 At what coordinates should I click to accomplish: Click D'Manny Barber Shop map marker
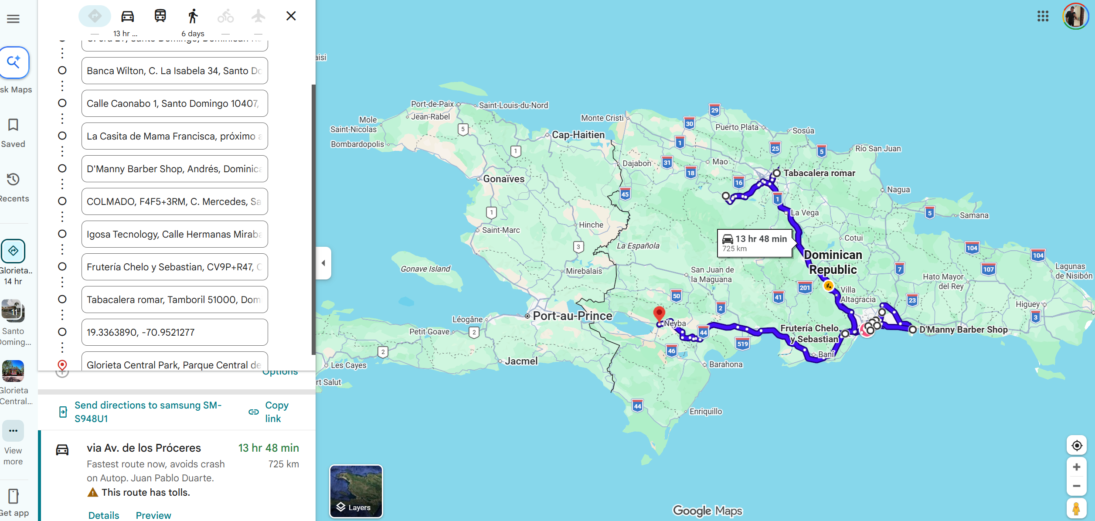[912, 330]
